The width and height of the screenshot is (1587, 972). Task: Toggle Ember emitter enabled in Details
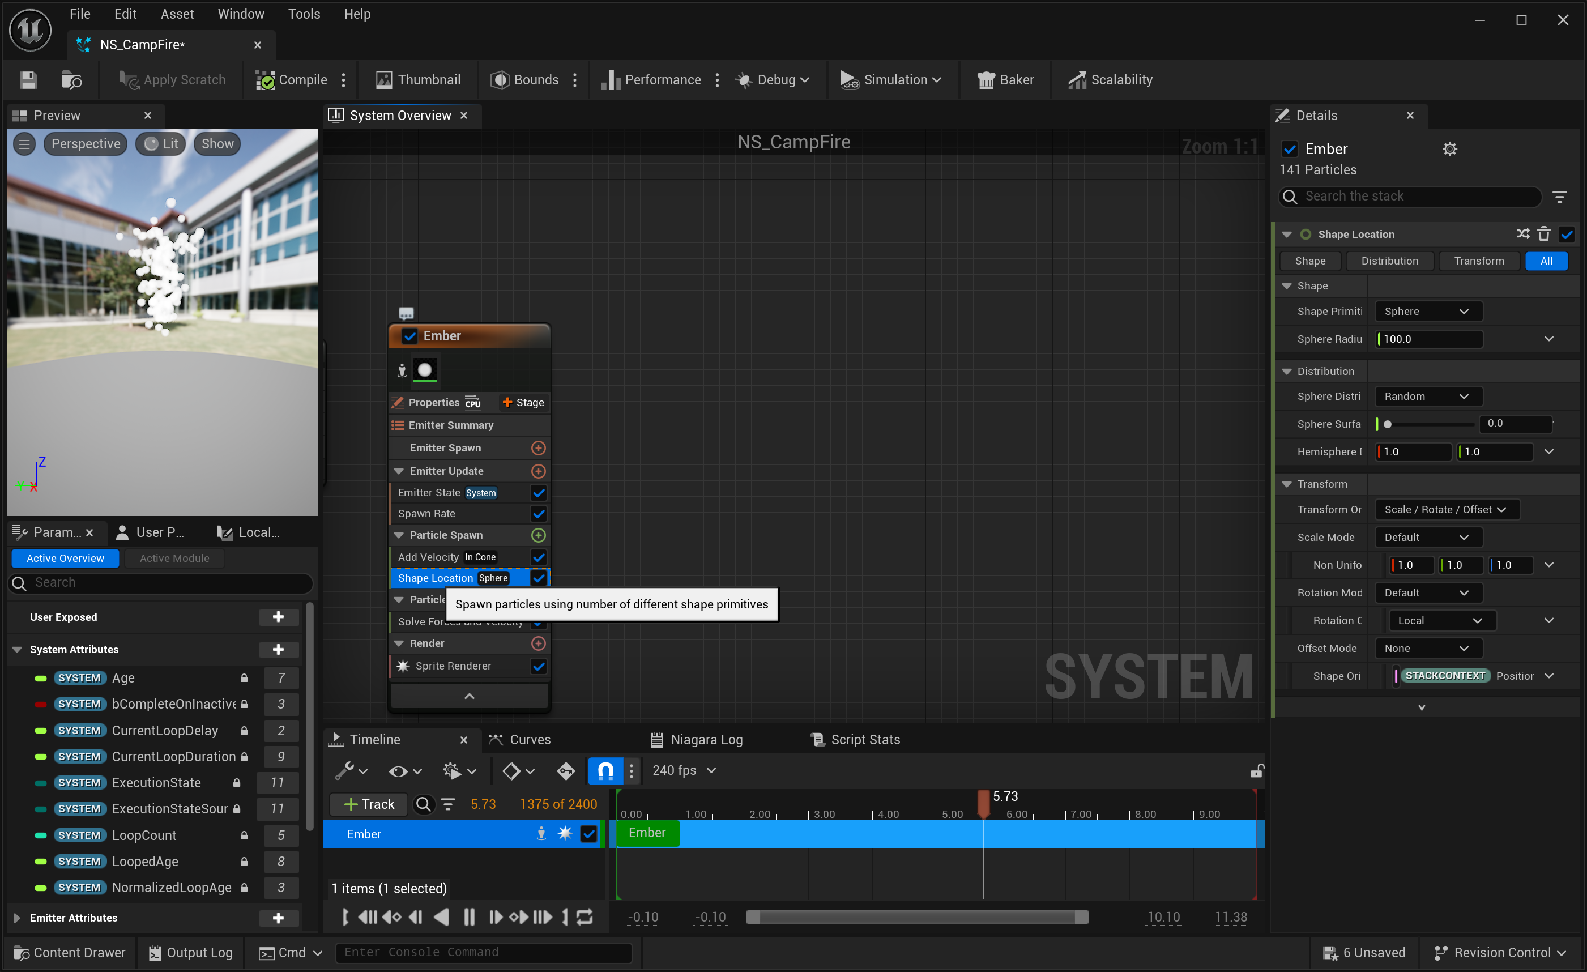1290,149
